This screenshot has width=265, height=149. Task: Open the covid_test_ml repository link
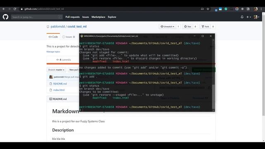[77, 26]
